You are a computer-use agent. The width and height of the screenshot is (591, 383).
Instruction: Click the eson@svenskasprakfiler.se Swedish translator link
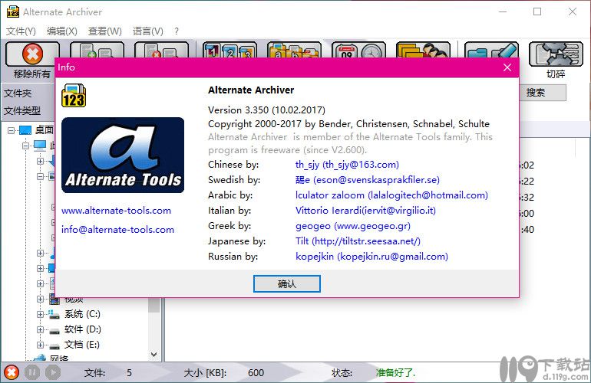pyautogui.click(x=368, y=180)
